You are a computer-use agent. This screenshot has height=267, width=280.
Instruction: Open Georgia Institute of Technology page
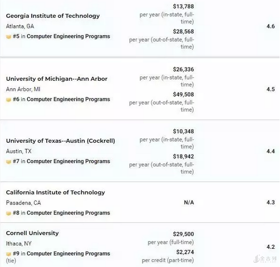click(x=53, y=16)
